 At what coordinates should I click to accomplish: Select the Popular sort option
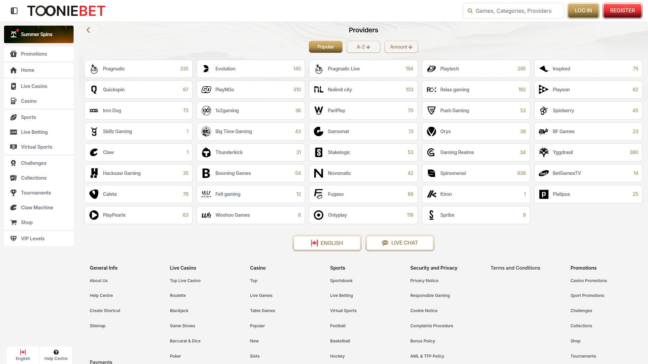point(325,47)
